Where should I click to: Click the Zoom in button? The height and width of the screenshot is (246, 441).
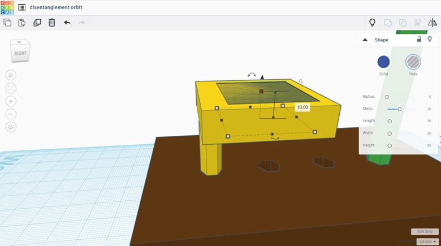point(11,101)
